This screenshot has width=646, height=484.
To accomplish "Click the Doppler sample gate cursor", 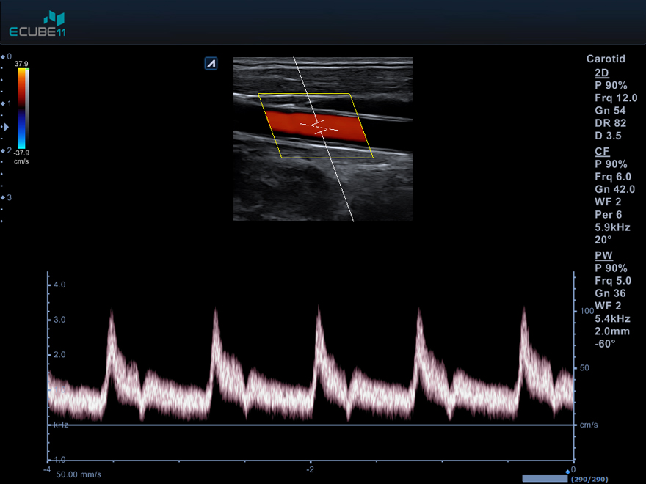I will click(319, 127).
